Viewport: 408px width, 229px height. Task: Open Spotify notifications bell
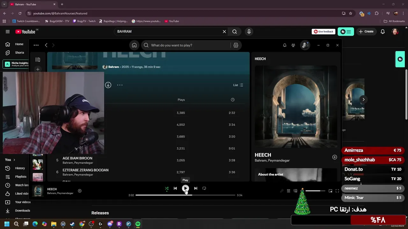click(285, 45)
